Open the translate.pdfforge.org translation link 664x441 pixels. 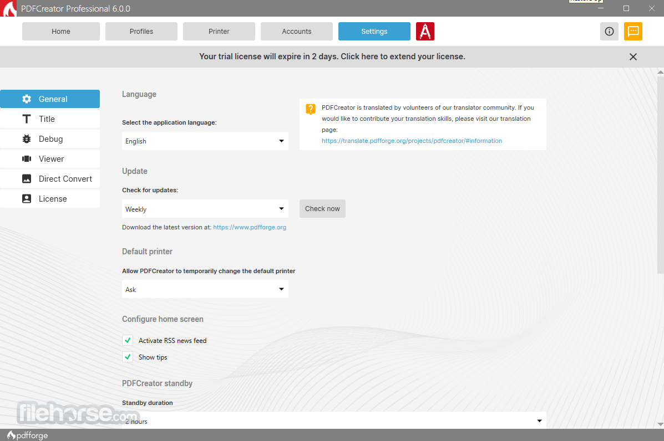pyautogui.click(x=412, y=141)
